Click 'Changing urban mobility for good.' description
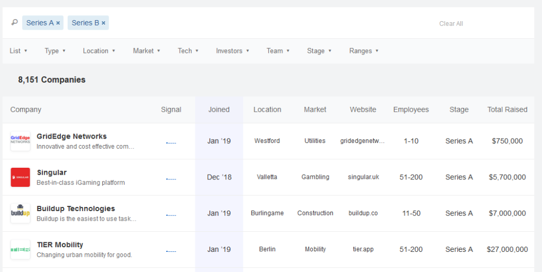542x272 pixels. 84,255
